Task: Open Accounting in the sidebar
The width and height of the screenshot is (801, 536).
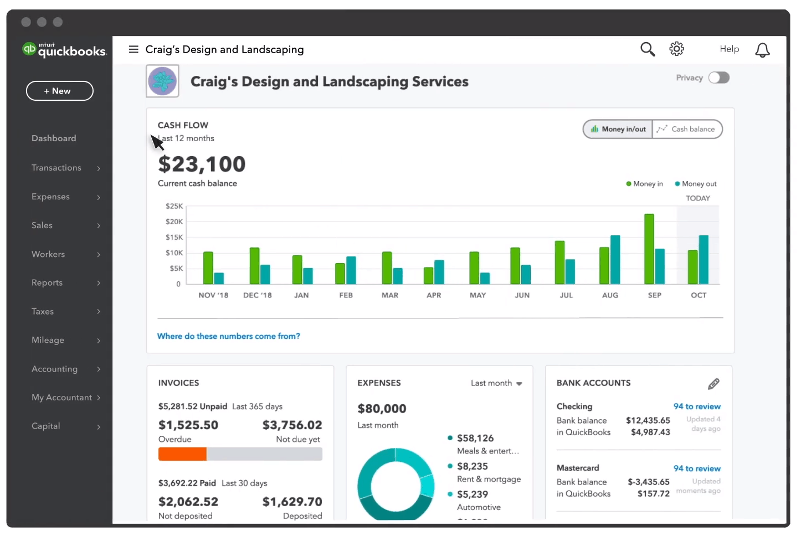Action: [54, 369]
